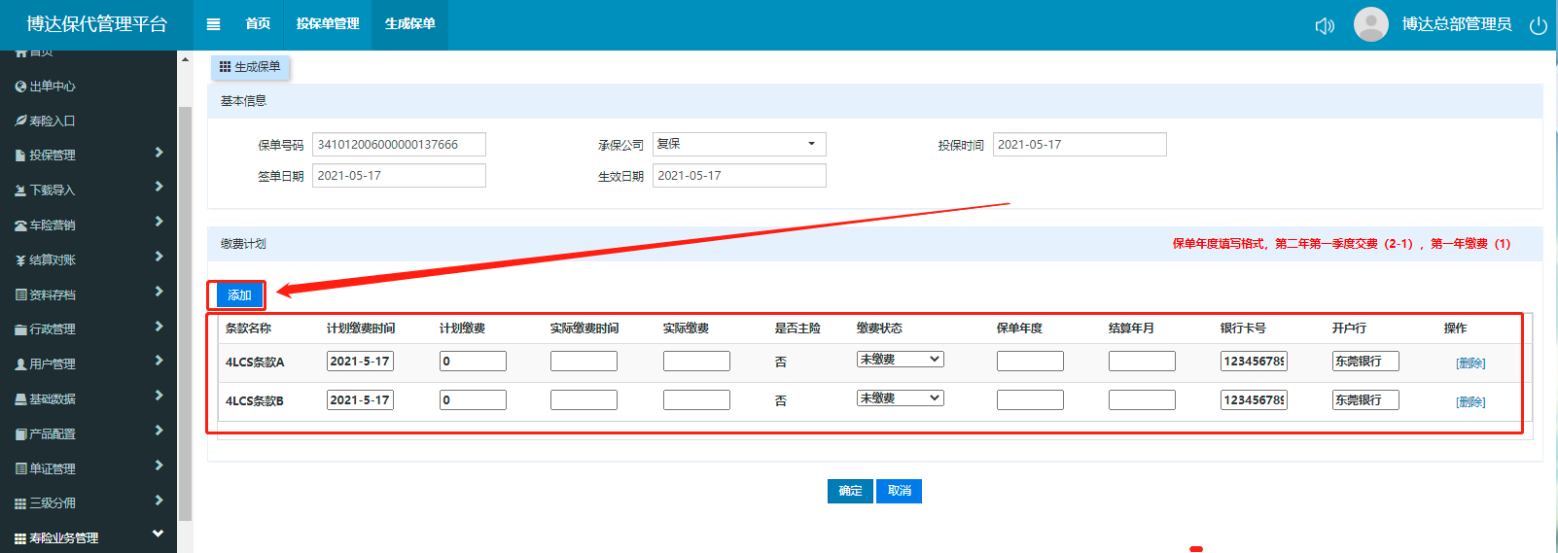1558x553 pixels.
Task: Expand the 下载导入 sidebar chevron
Action: [x=159, y=187]
